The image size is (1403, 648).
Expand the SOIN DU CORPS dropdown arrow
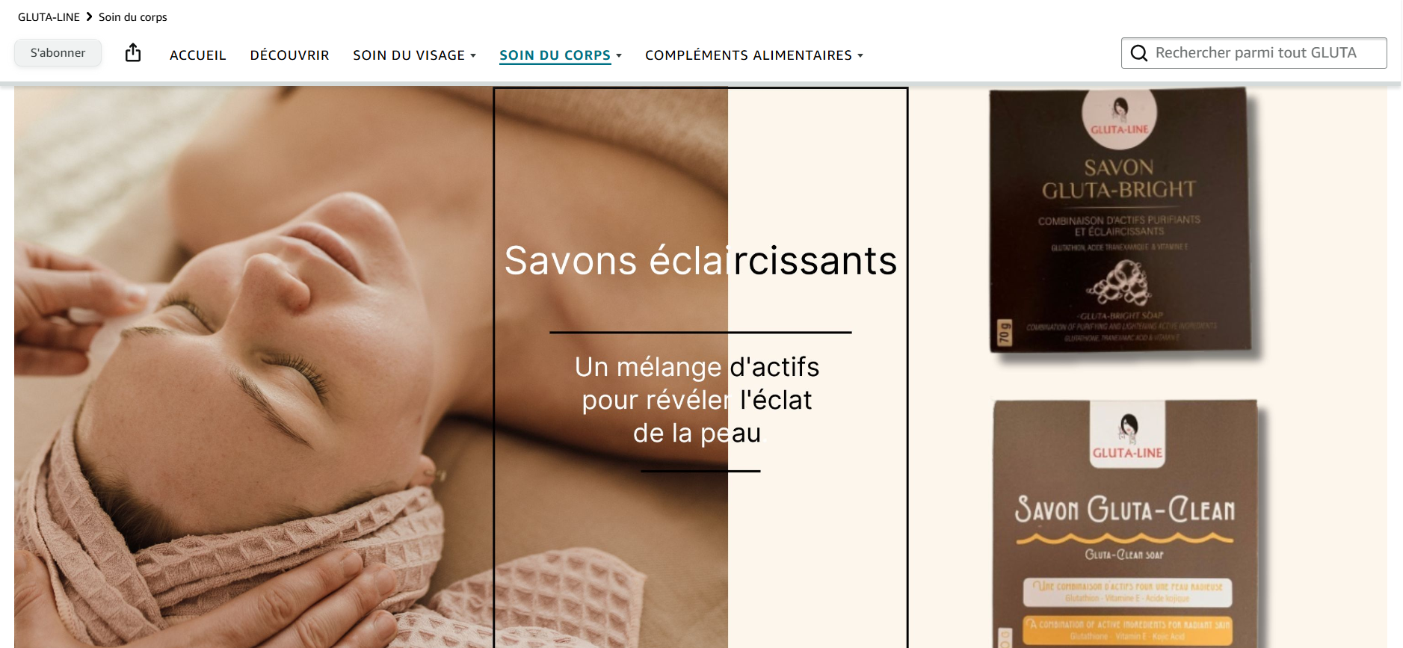[619, 56]
